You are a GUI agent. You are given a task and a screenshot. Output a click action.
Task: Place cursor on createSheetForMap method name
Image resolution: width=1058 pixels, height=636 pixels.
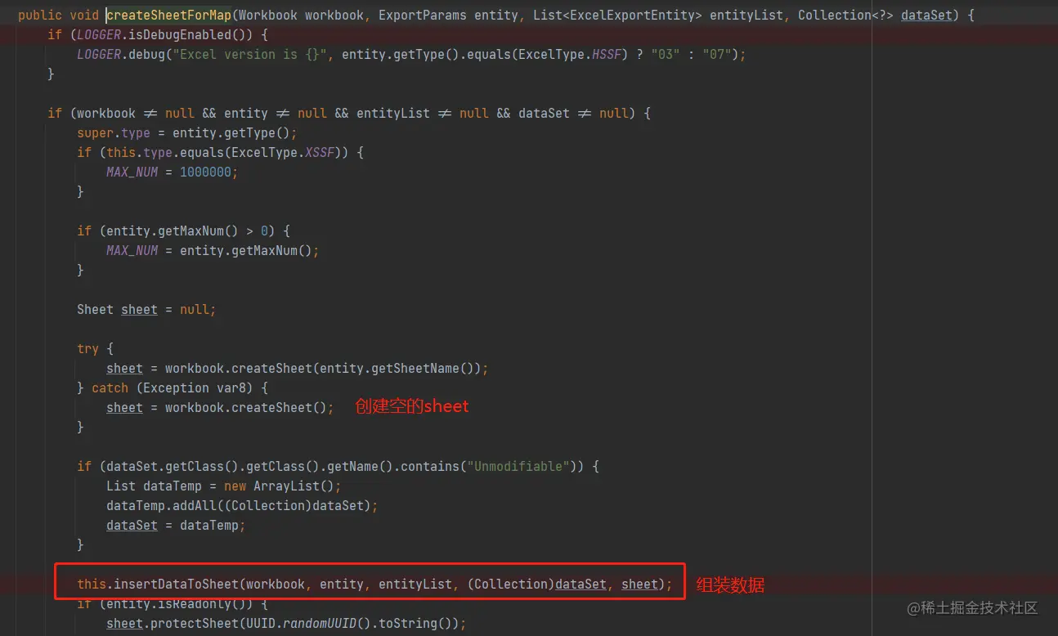click(x=169, y=15)
